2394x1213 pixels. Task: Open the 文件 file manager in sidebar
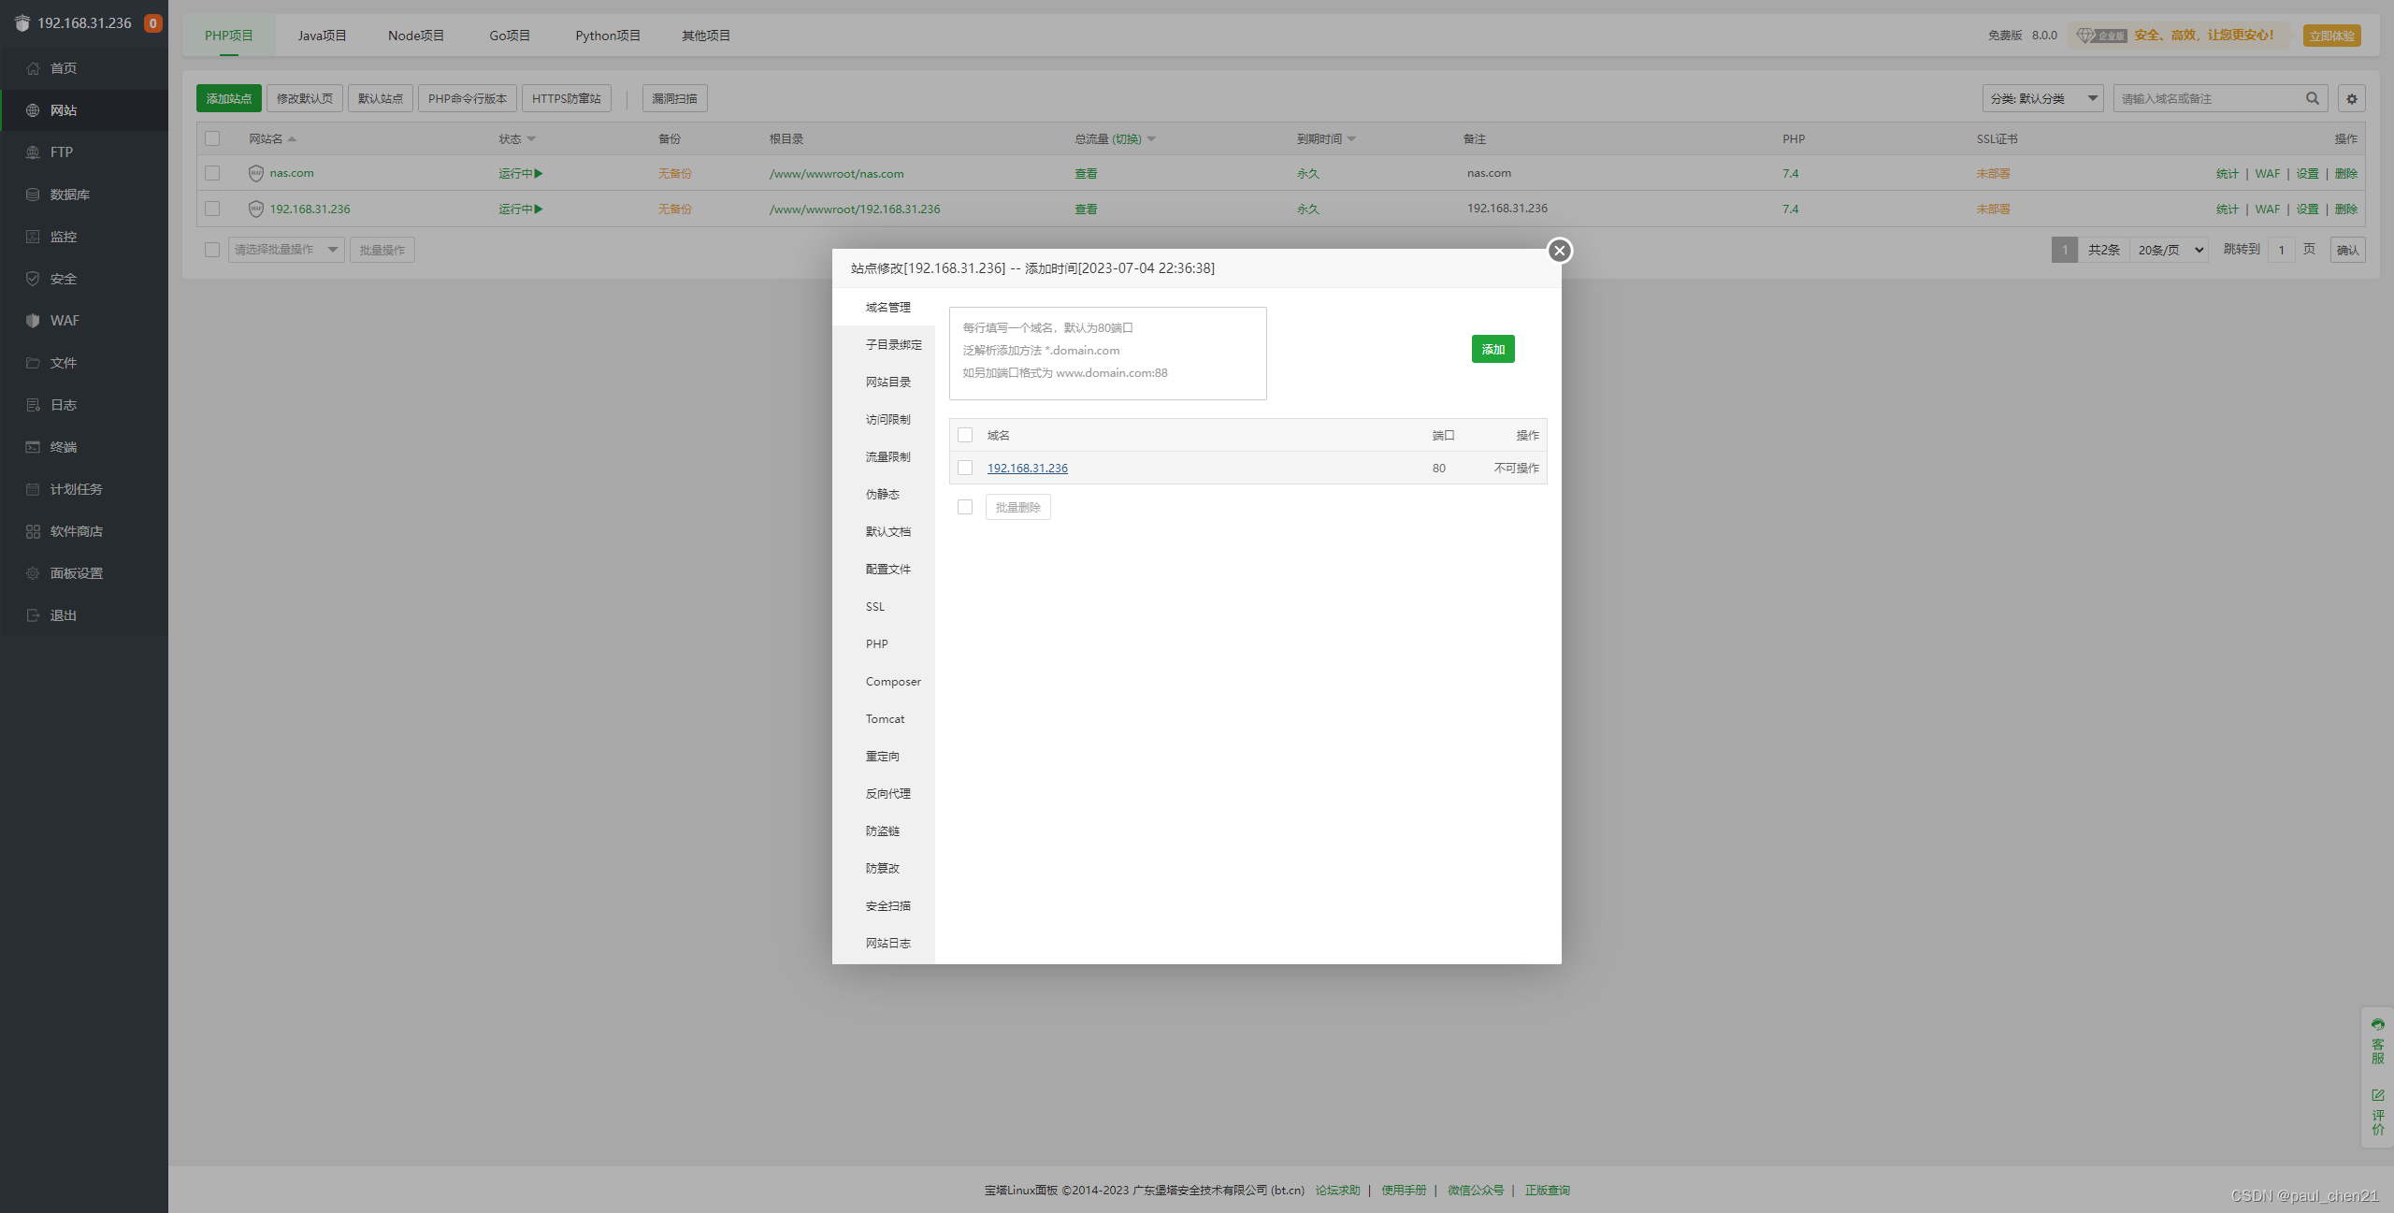(64, 362)
